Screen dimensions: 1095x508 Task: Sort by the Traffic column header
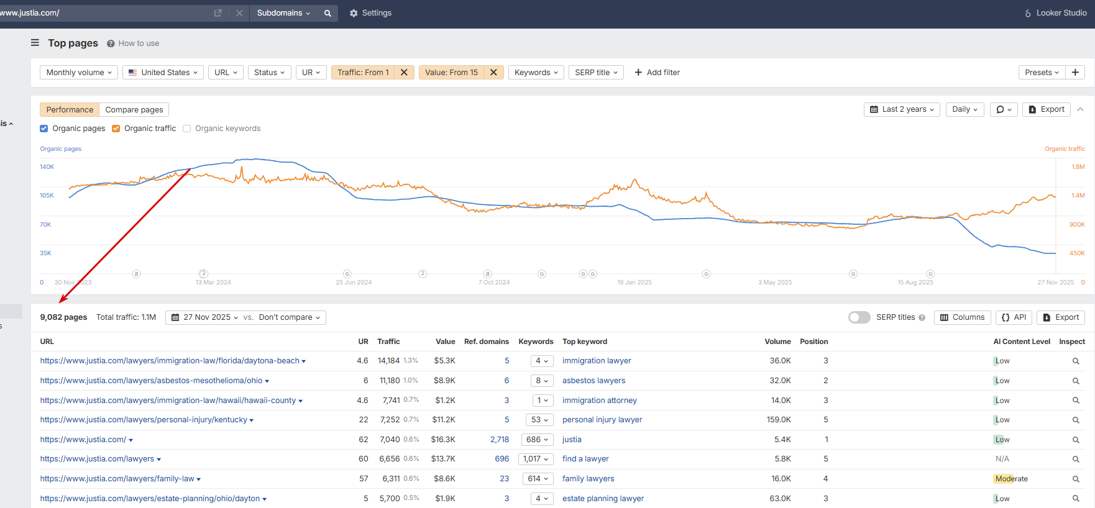click(x=388, y=342)
